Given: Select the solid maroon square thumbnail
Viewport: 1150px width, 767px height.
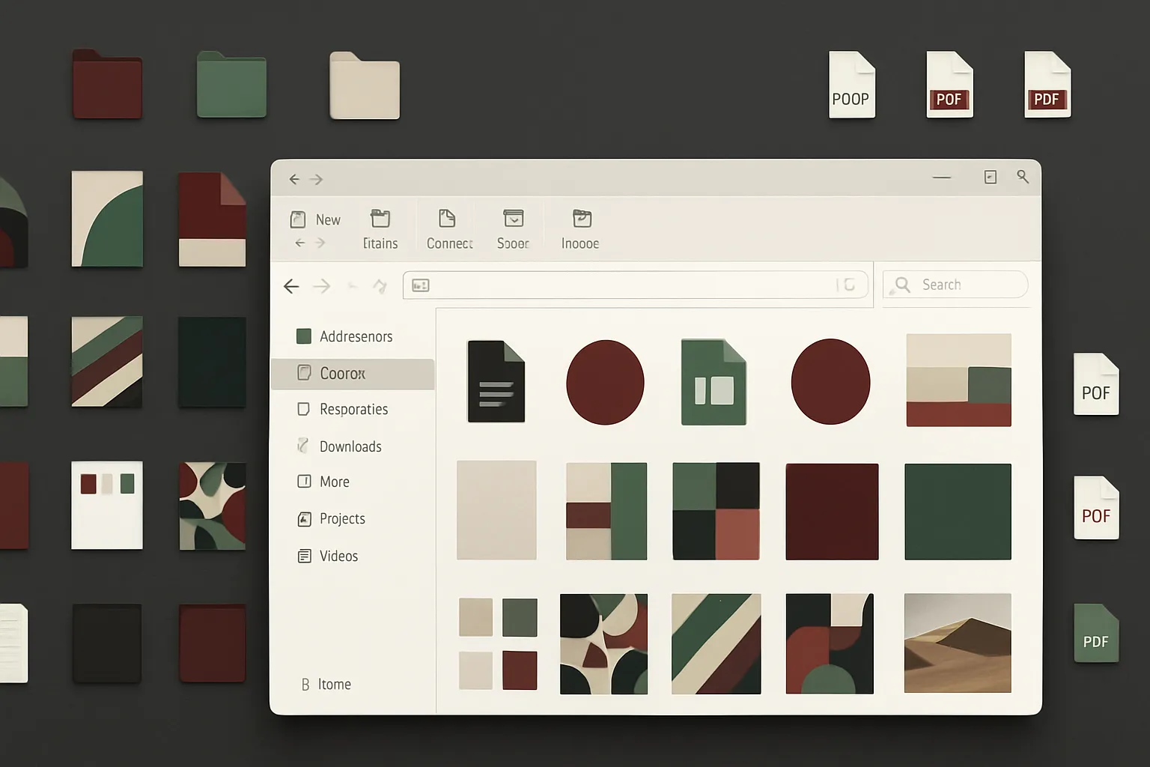Looking at the screenshot, I should (832, 512).
